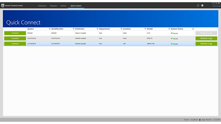
Task: Open the Requests tab
Action: coord(53,6)
